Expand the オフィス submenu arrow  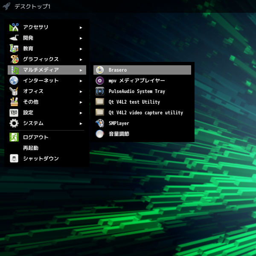click(81, 92)
